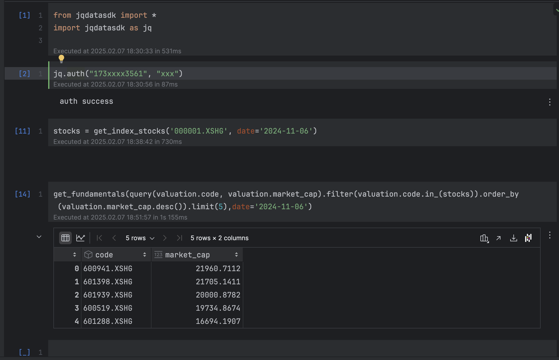The height and width of the screenshot is (360, 559).
Task: Sort by the code column header
Action: [x=116, y=255]
